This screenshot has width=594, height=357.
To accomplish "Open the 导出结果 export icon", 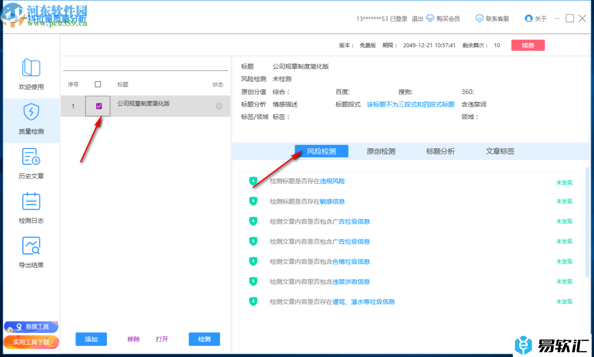I will (x=31, y=246).
